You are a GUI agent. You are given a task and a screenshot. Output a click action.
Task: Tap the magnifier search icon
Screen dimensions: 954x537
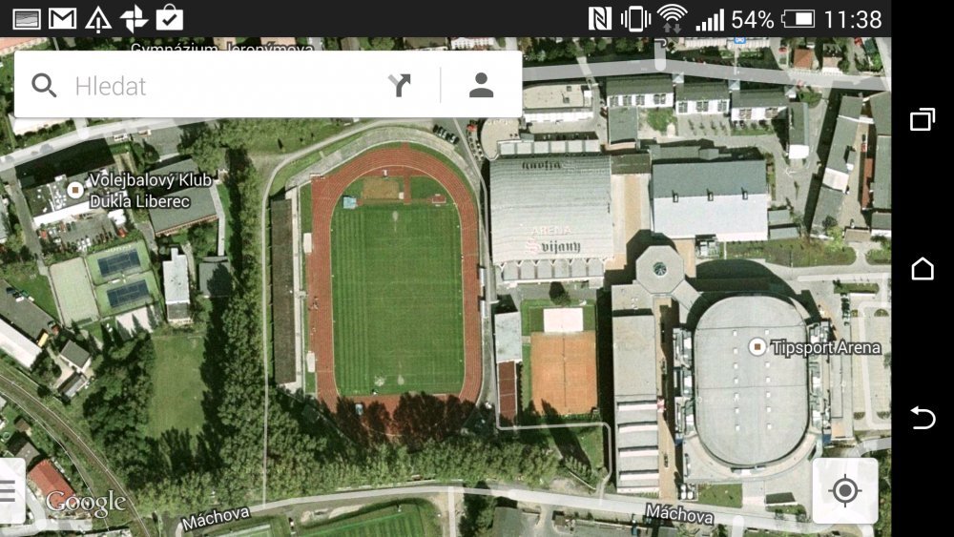[x=44, y=86]
